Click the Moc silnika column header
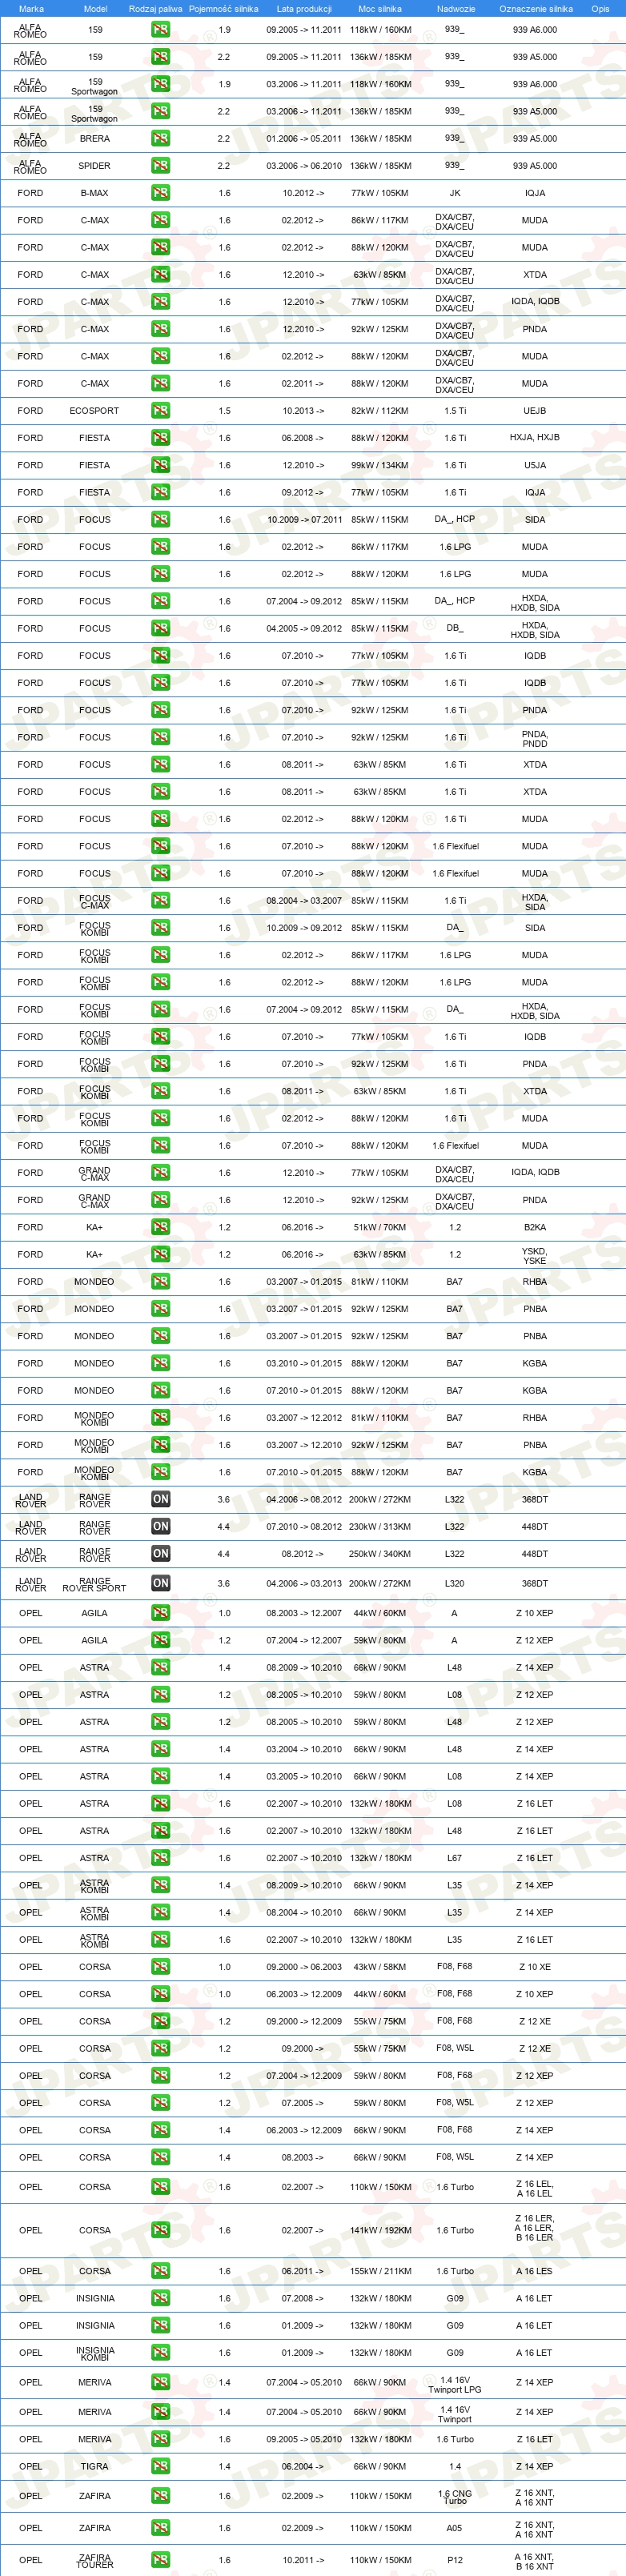The height and width of the screenshot is (2576, 626). pos(380,9)
